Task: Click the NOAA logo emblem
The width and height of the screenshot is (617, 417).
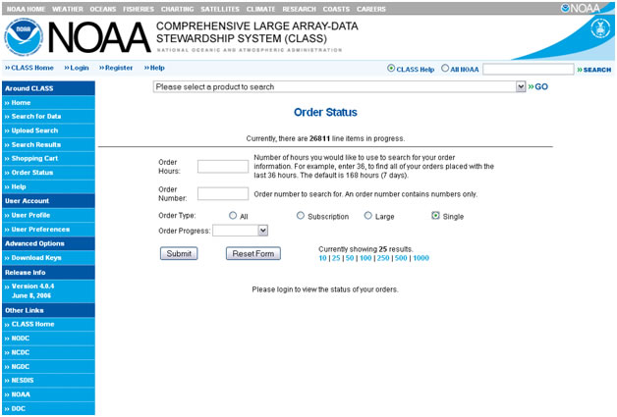Action: 24,37
